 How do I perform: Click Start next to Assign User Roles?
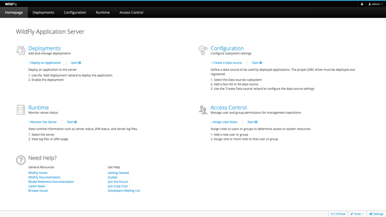pos(252,122)
